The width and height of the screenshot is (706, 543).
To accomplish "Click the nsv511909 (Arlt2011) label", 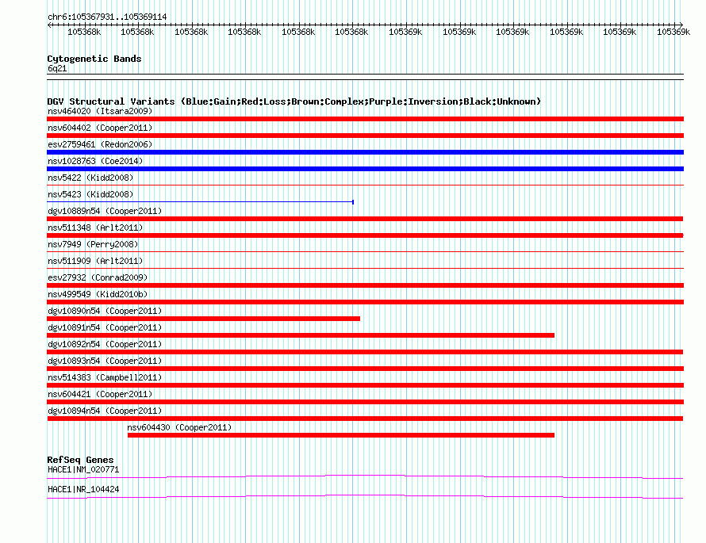I will click(x=95, y=261).
